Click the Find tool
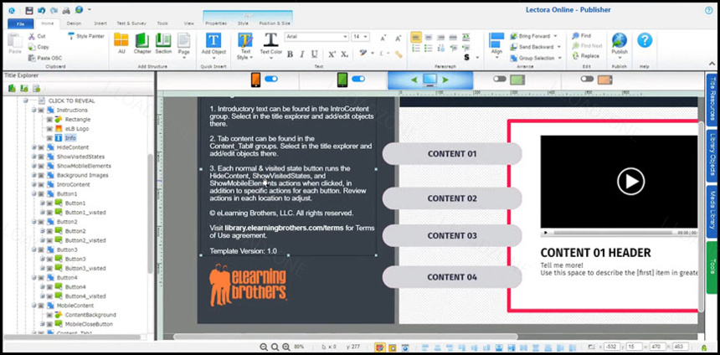Screen dimensions: 720x355 (581, 36)
